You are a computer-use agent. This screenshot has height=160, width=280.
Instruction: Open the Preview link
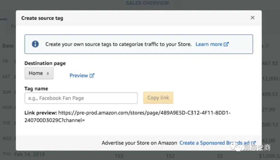(79, 76)
